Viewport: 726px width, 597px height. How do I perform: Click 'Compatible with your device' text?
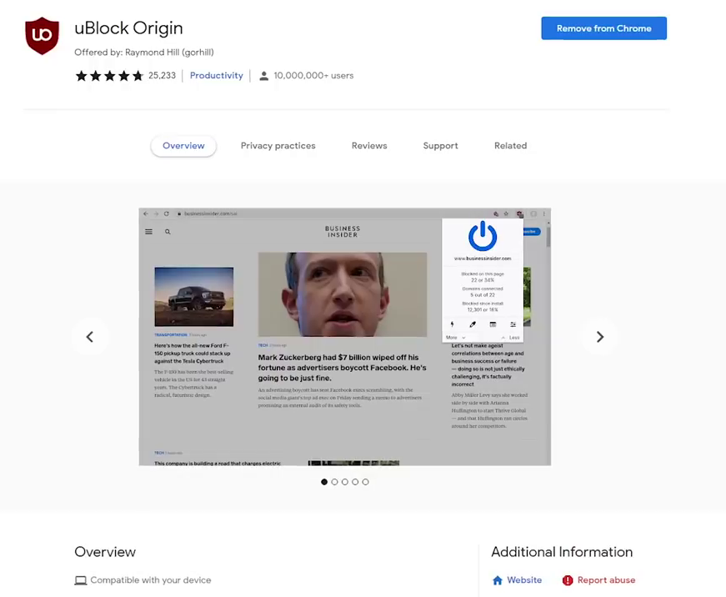coord(151,579)
